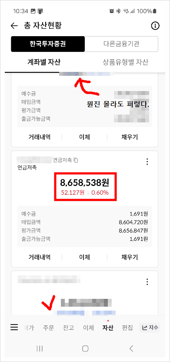170x362 pixels.
Task: Select the 52,127원 profit figure
Action: click(x=73, y=193)
